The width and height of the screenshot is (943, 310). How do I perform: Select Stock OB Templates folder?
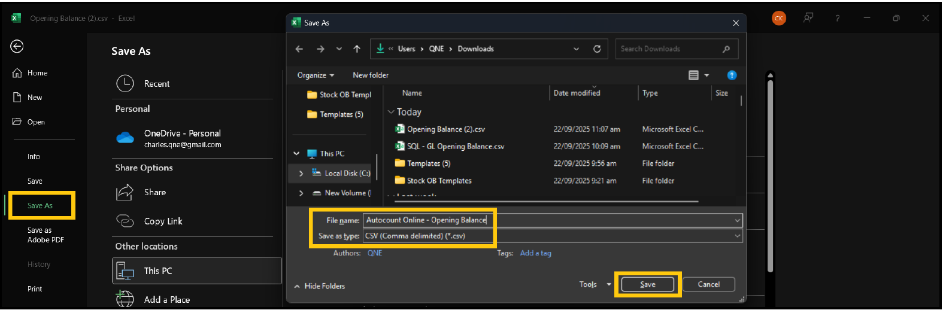tap(433, 181)
